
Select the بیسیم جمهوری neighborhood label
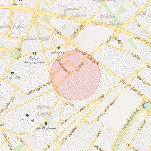point(43,110)
